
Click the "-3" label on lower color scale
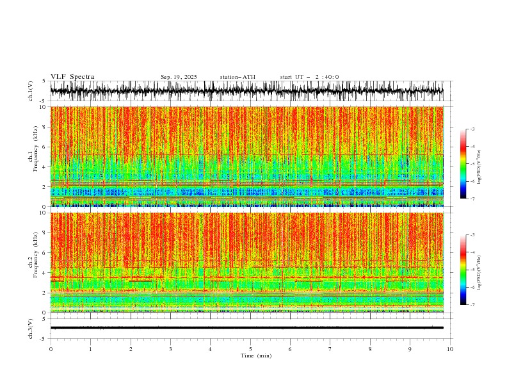tap(472, 235)
